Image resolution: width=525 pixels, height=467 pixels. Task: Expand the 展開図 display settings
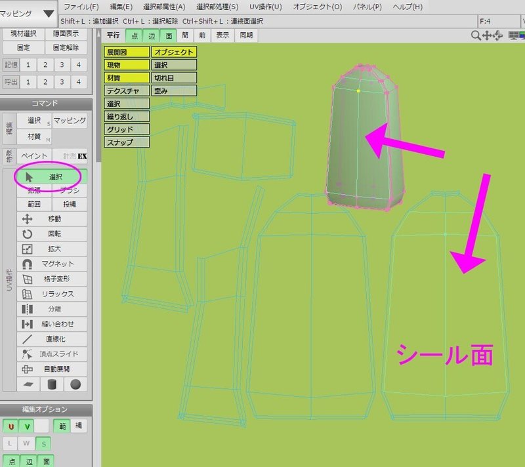(127, 52)
